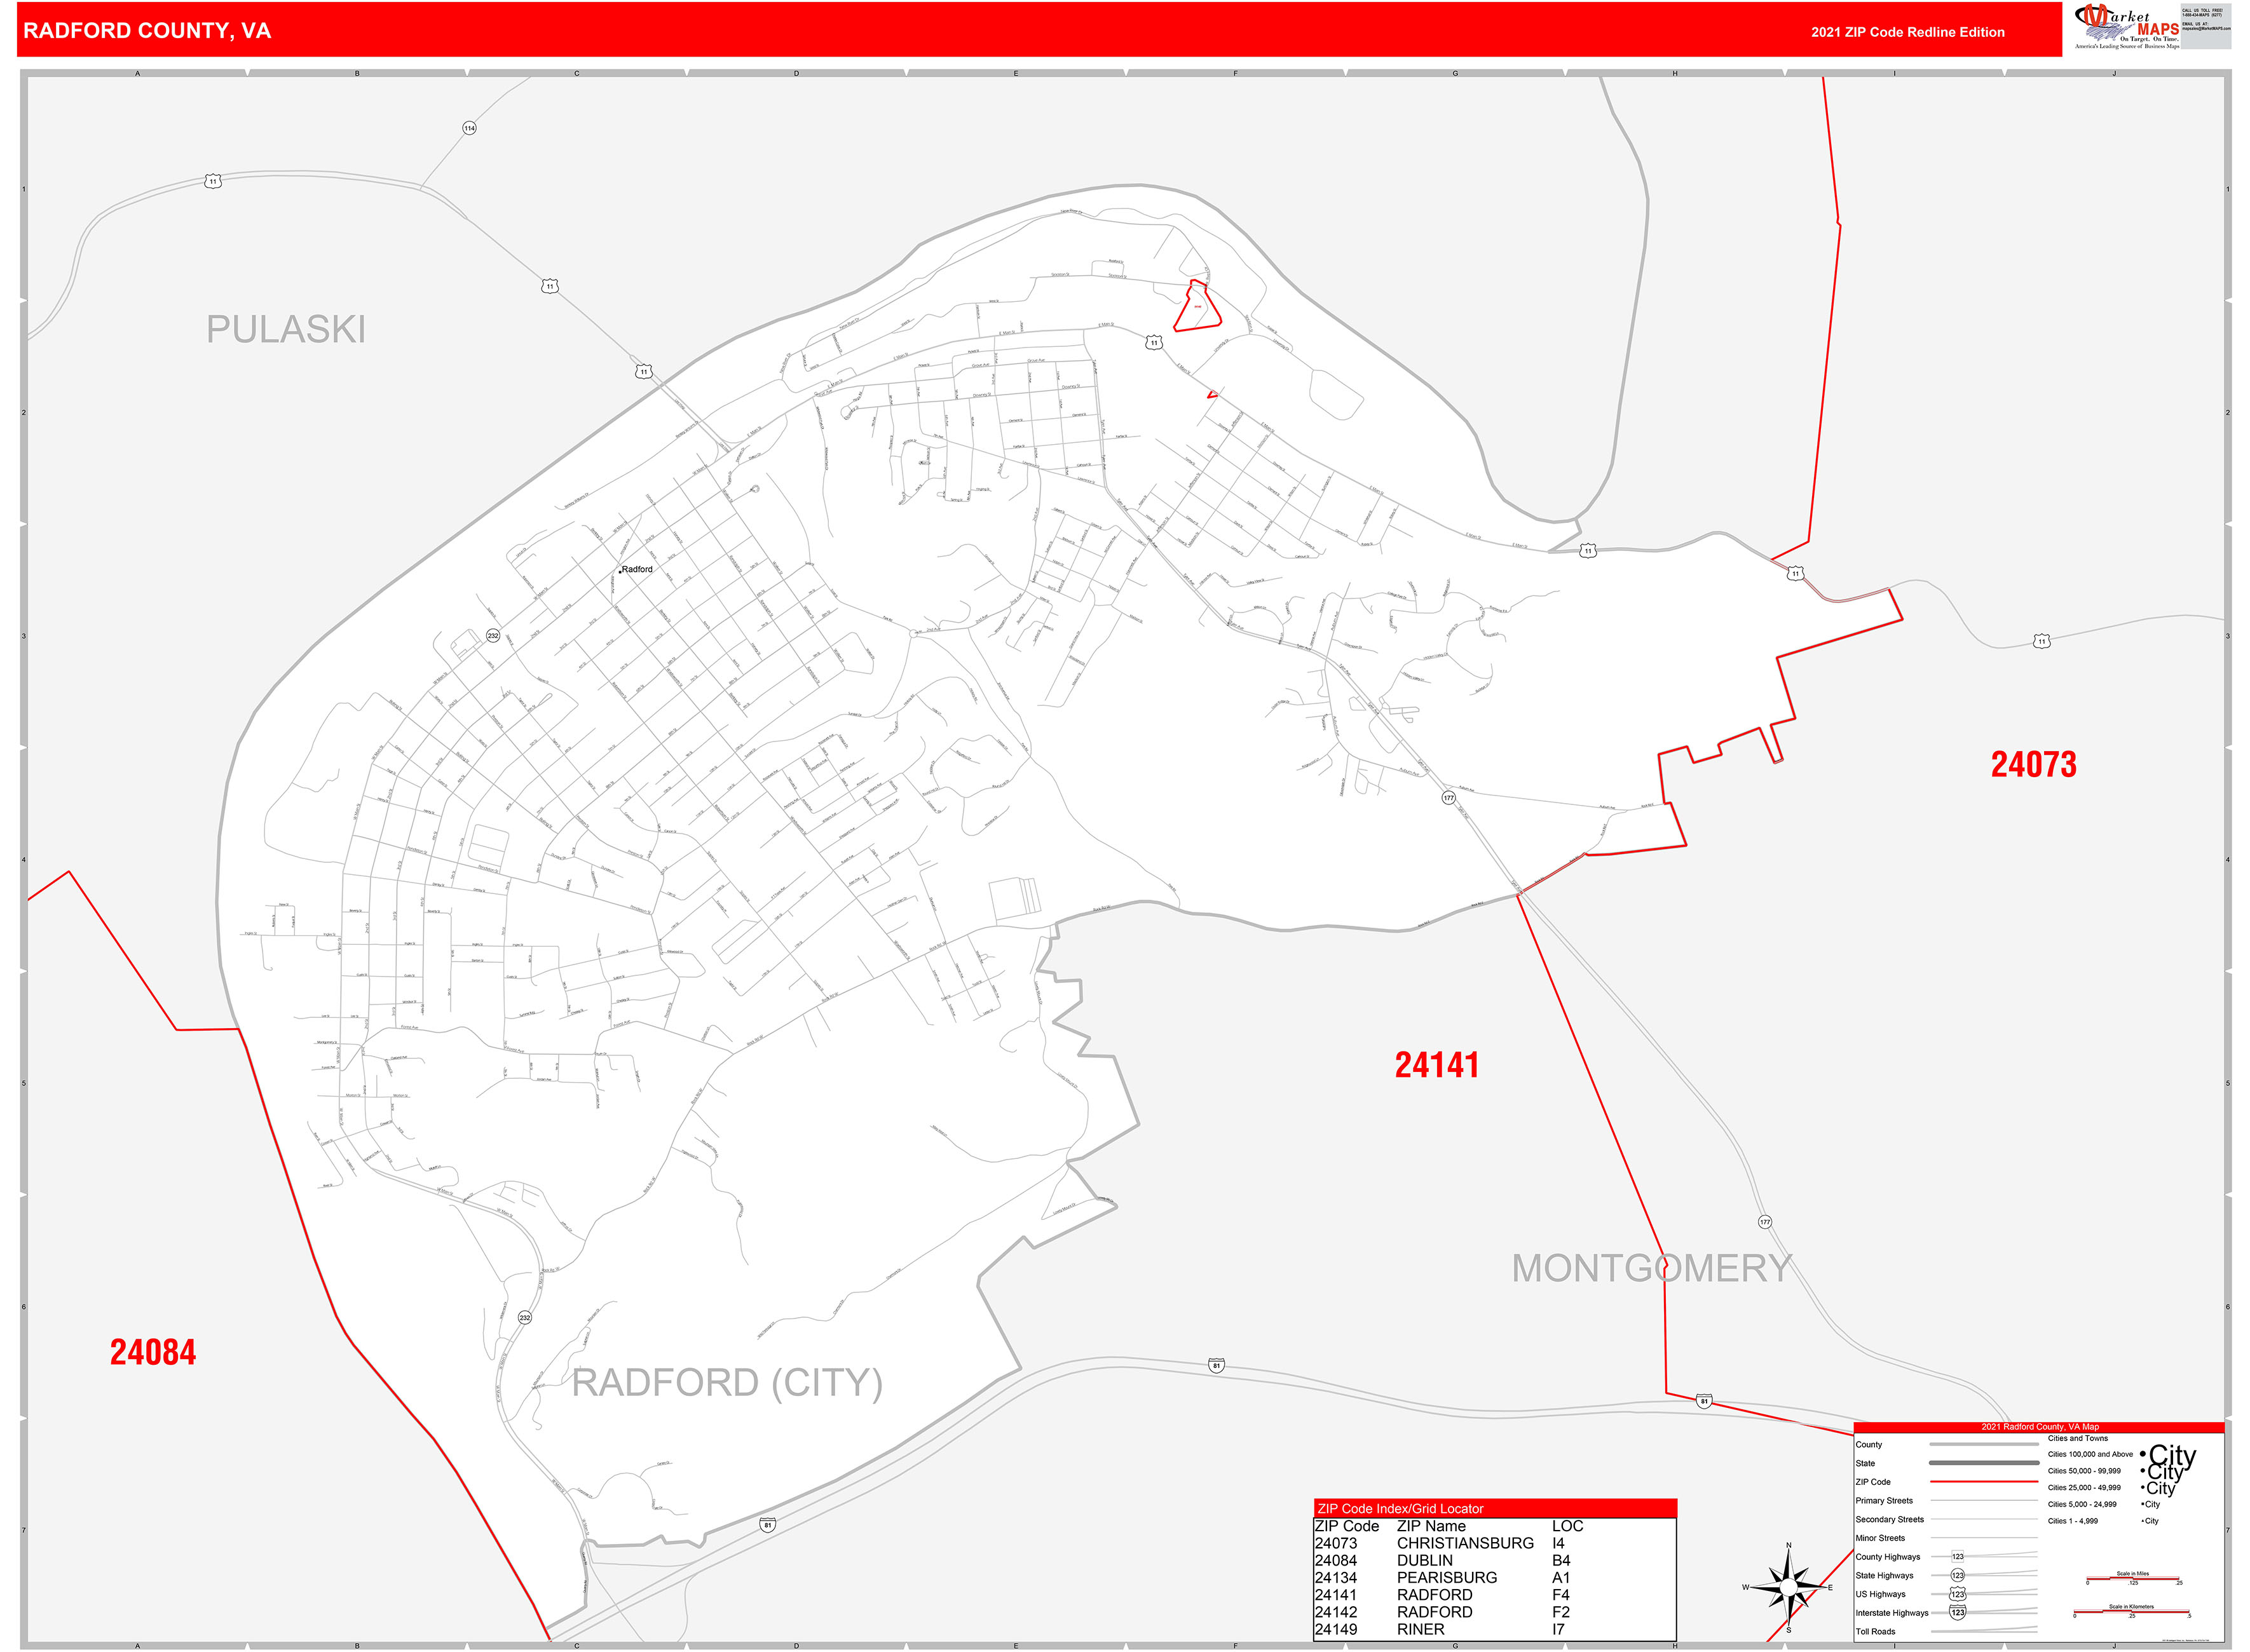The height and width of the screenshot is (1652, 2250).
Task: Click the Interstate Highways legend shield
Action: click(1957, 1613)
